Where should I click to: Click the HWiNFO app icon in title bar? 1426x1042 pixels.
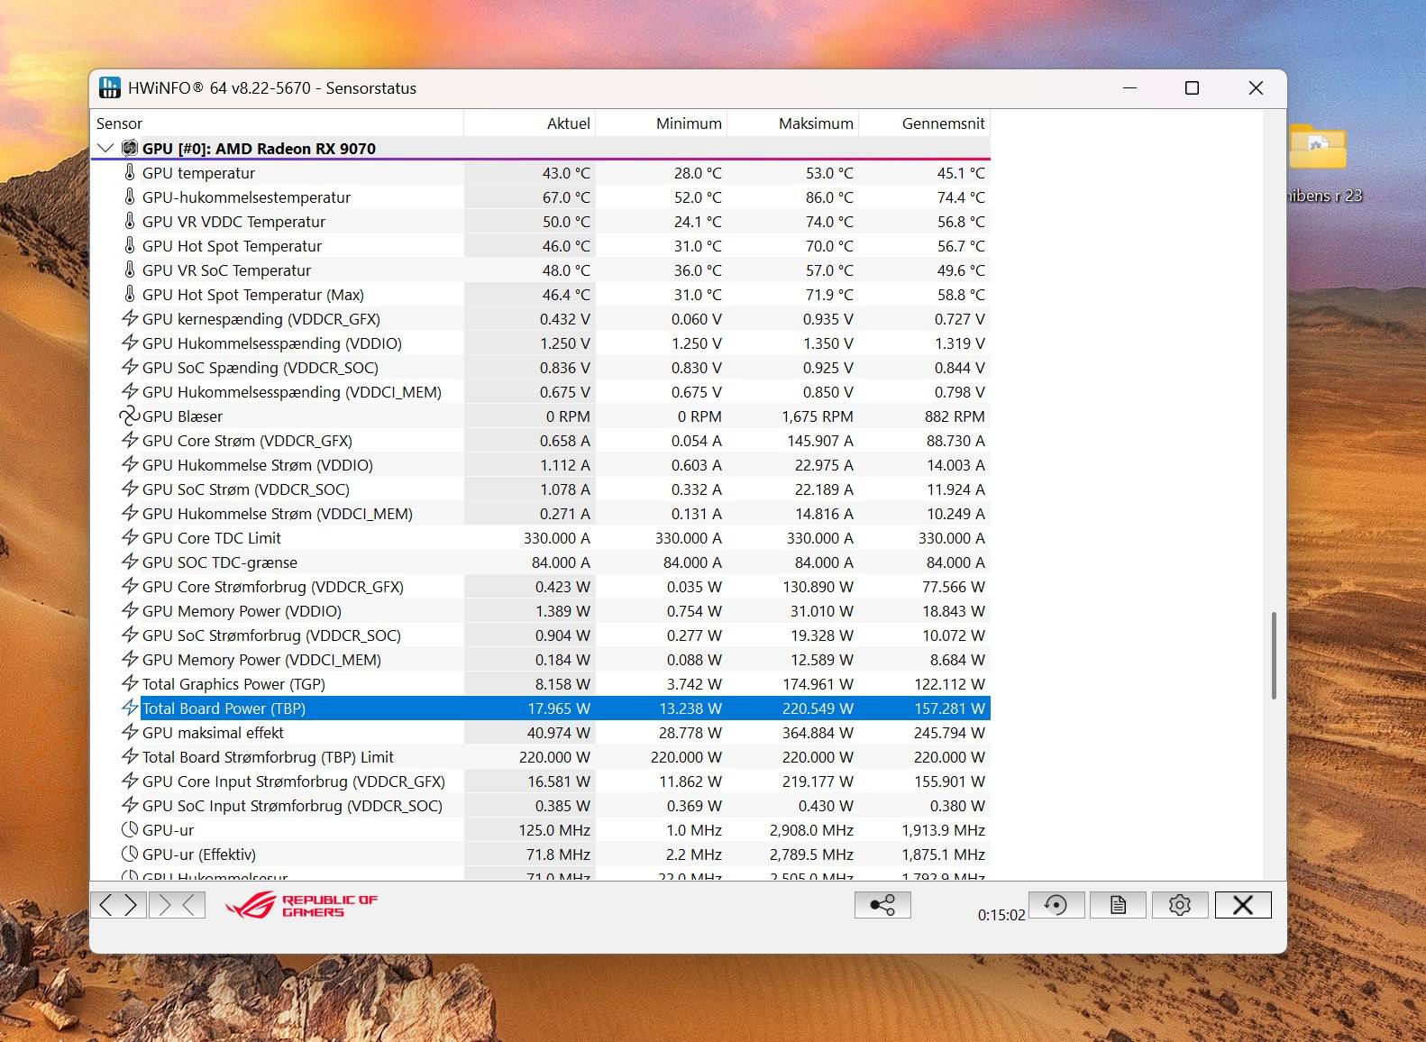(109, 87)
